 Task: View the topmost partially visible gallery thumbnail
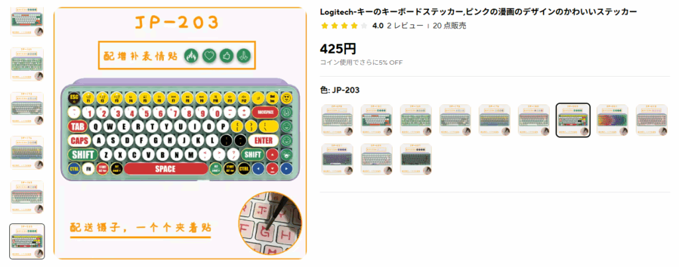[x=27, y=20]
